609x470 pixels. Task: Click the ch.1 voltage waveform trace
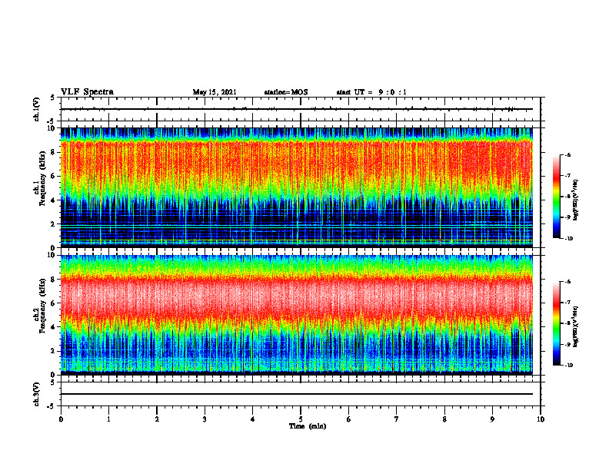pyautogui.click(x=297, y=109)
